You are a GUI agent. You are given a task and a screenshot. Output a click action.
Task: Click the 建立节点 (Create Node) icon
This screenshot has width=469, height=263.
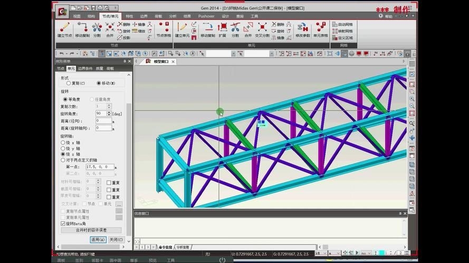coord(65,30)
